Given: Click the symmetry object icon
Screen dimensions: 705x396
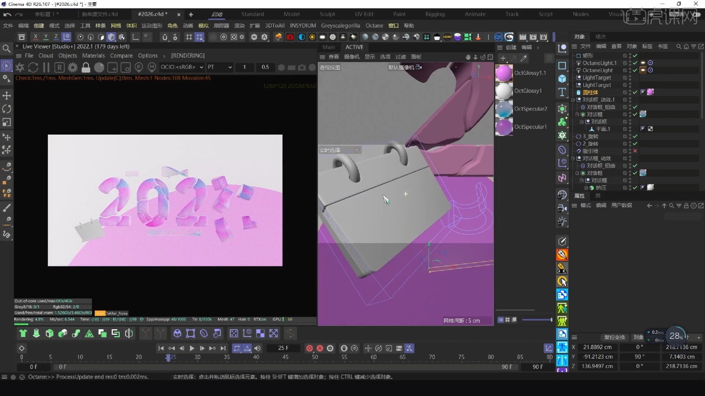Looking at the screenshot, I should pos(129,333).
